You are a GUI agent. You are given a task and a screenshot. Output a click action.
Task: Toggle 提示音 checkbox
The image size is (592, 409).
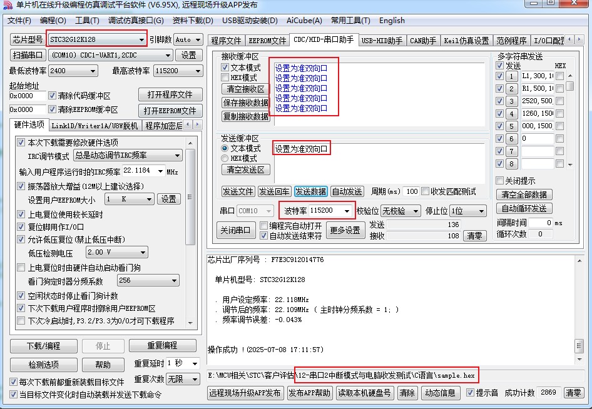click(x=470, y=392)
